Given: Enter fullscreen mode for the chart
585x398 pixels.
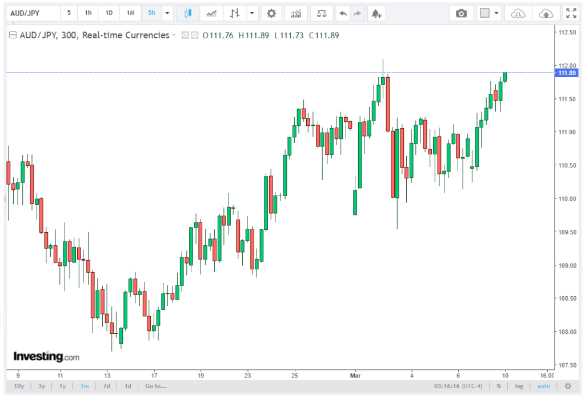Looking at the screenshot, I should click(570, 13).
